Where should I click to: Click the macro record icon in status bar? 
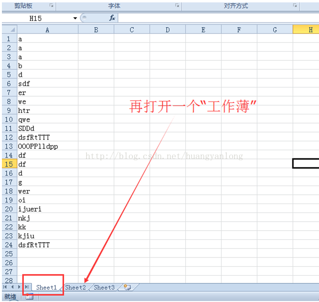point(30,297)
